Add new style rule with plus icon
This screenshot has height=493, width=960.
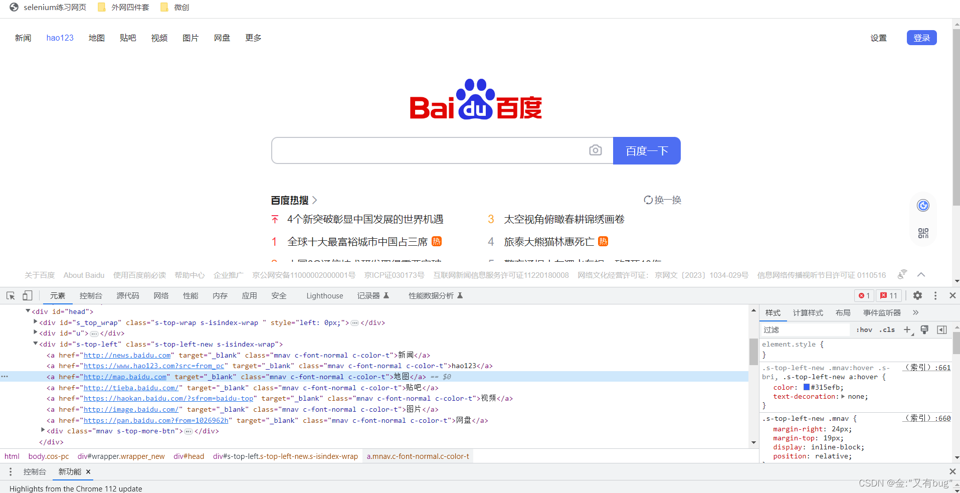coord(907,330)
